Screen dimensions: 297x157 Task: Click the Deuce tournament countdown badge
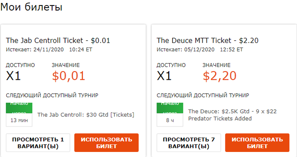[x=170, y=115]
